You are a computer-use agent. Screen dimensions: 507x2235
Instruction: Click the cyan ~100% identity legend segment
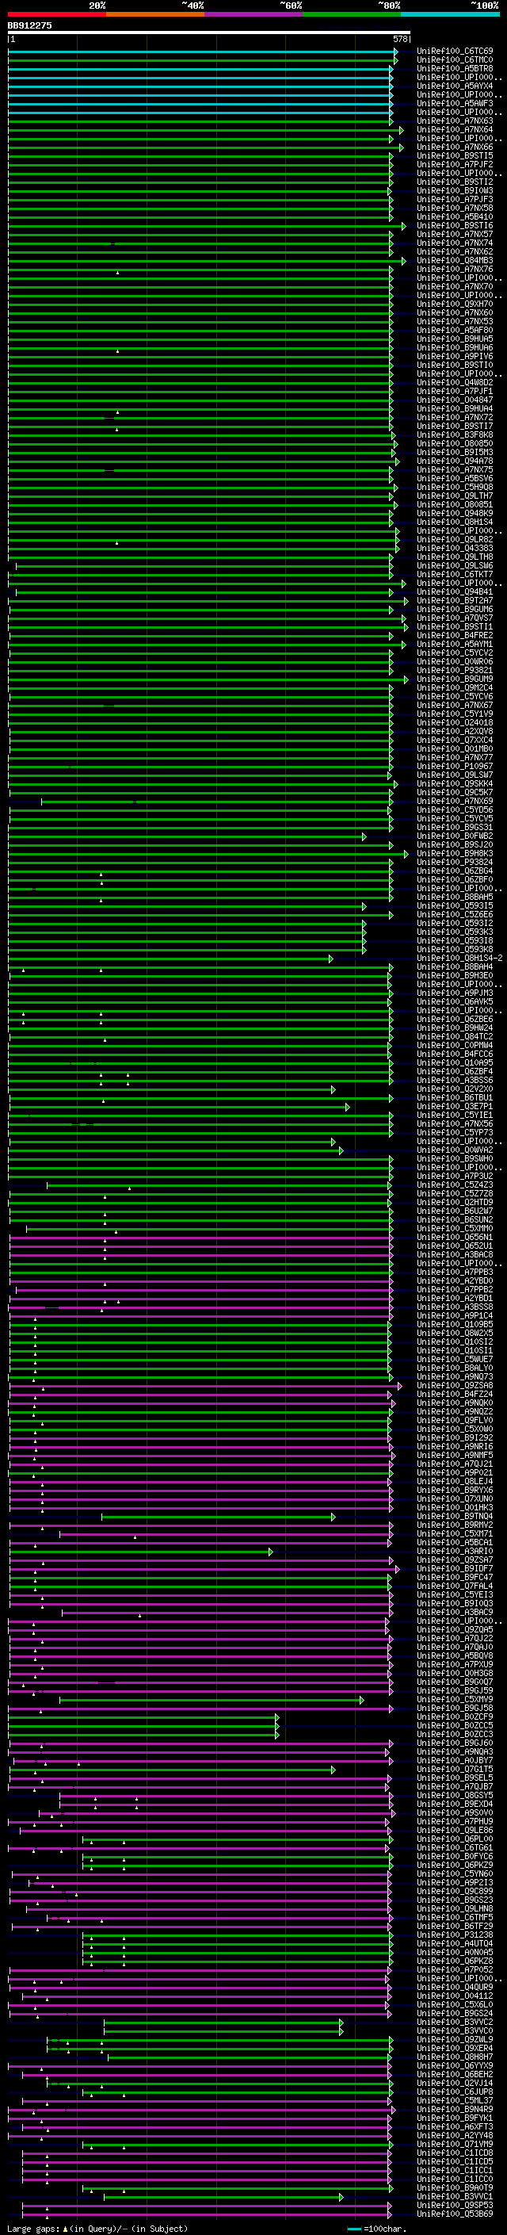[x=451, y=14]
